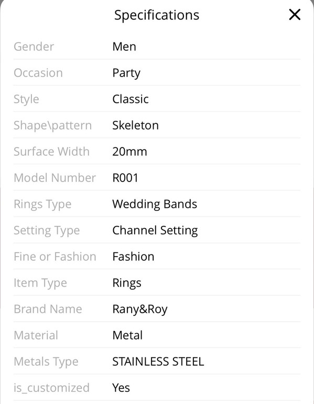
Task: Close the Specifications panel
Action: click(295, 15)
